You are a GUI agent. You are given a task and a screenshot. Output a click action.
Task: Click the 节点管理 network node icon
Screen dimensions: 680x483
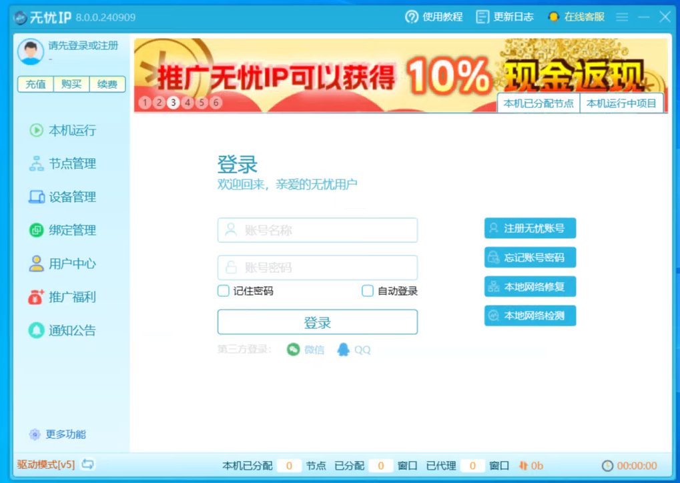point(37,163)
